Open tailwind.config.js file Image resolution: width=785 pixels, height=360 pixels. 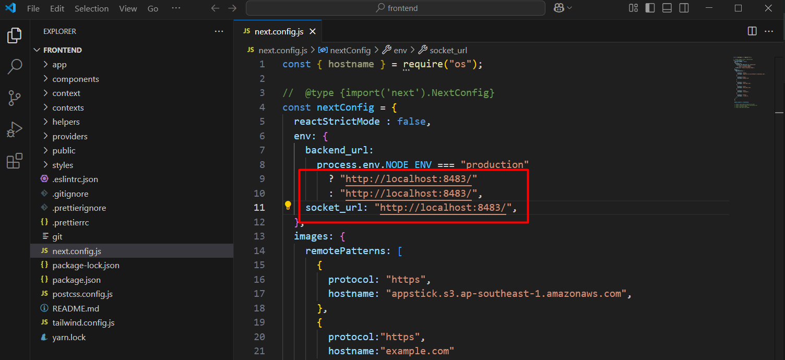click(132, 323)
